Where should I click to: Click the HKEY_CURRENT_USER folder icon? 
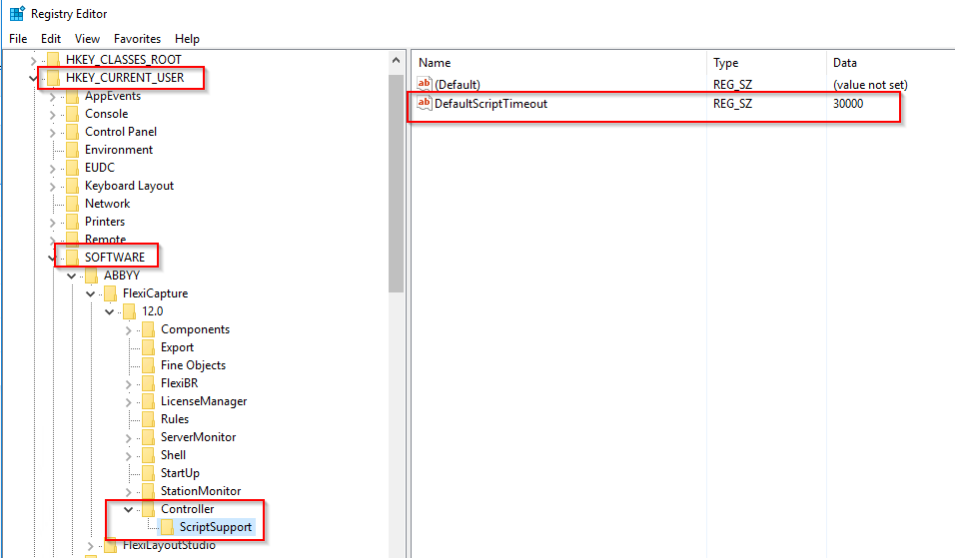pyautogui.click(x=53, y=77)
